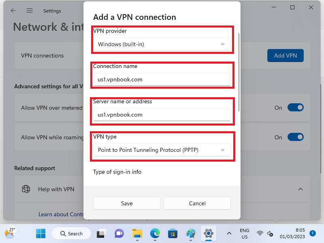Open the VPN provider dropdown
Image resolution: width=324 pixels, height=243 pixels.
162,44
